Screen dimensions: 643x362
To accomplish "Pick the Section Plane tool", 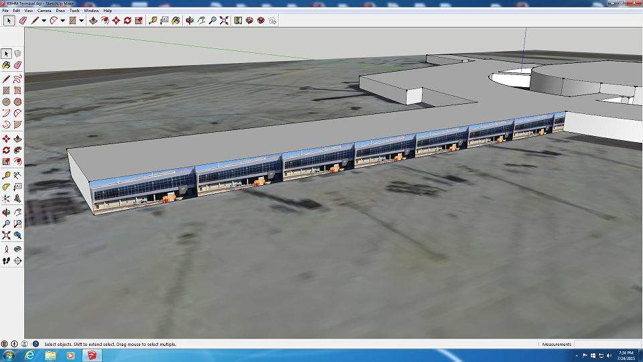I will click(17, 261).
